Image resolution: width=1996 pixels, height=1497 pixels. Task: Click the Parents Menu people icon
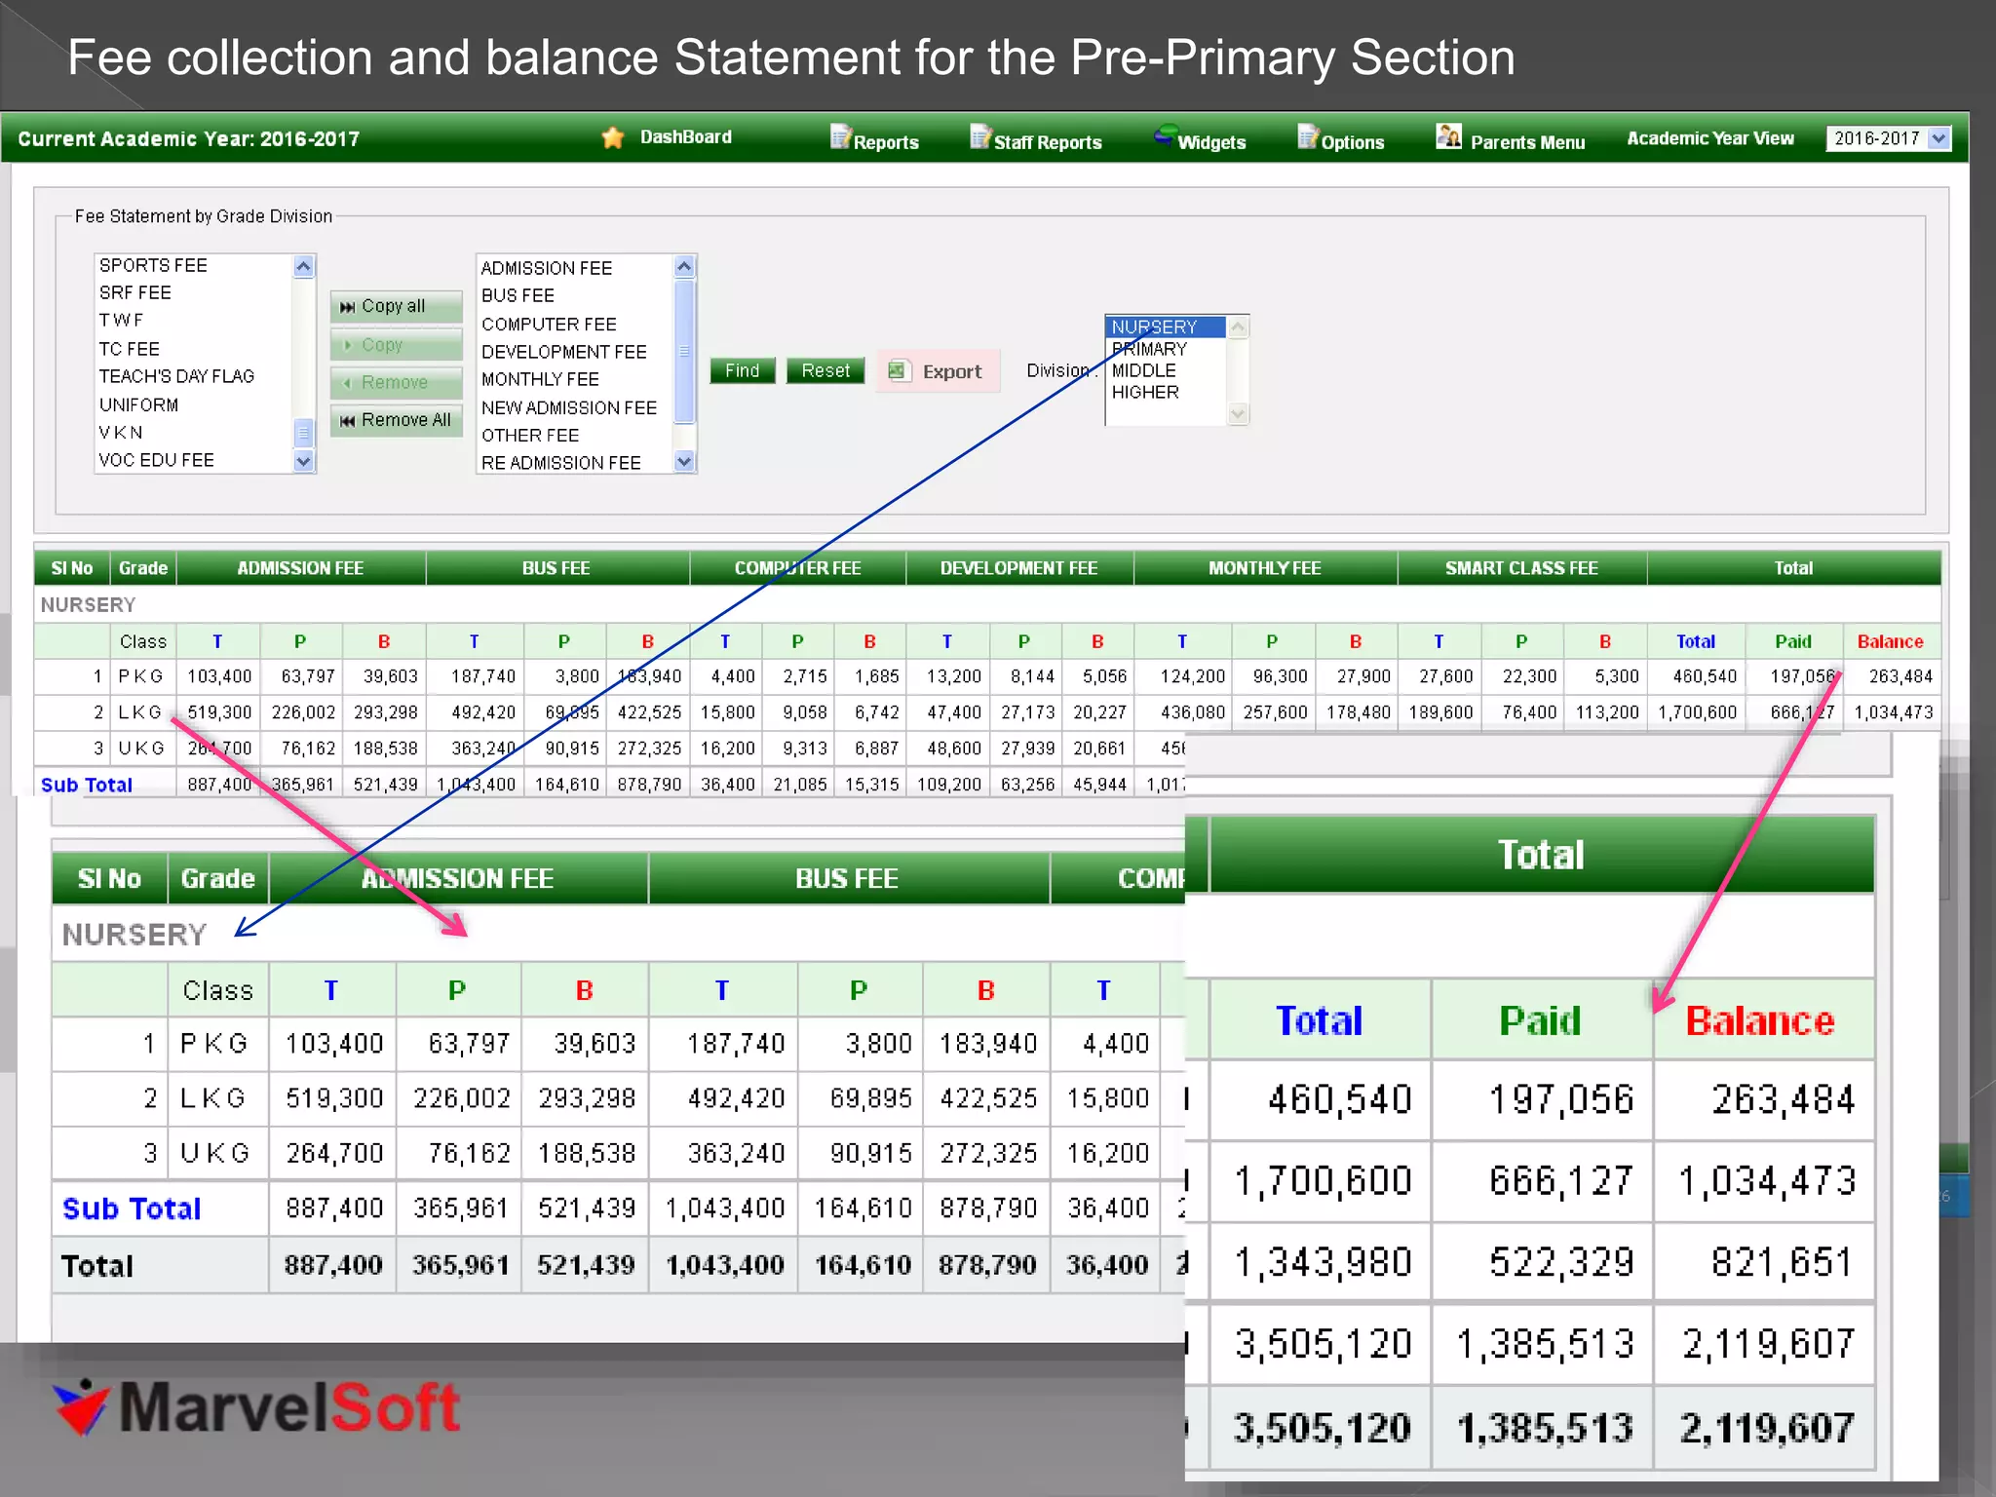tap(1448, 136)
